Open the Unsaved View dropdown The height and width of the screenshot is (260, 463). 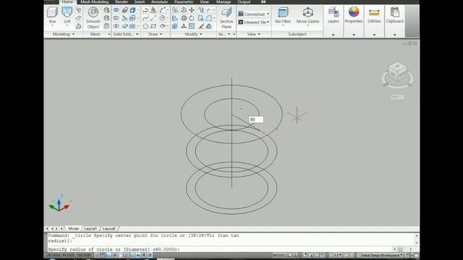click(x=254, y=22)
